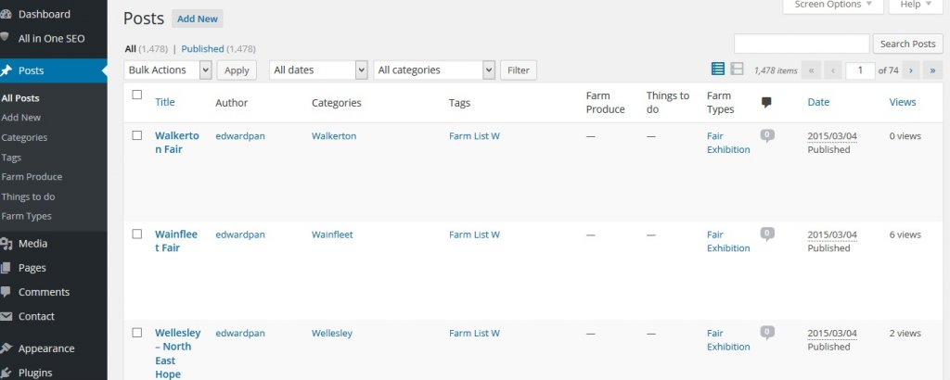Image resolution: width=950 pixels, height=380 pixels.
Task: Click the search posts input field
Action: click(x=802, y=44)
